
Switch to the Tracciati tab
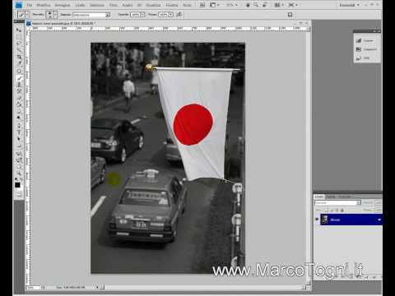click(x=344, y=197)
